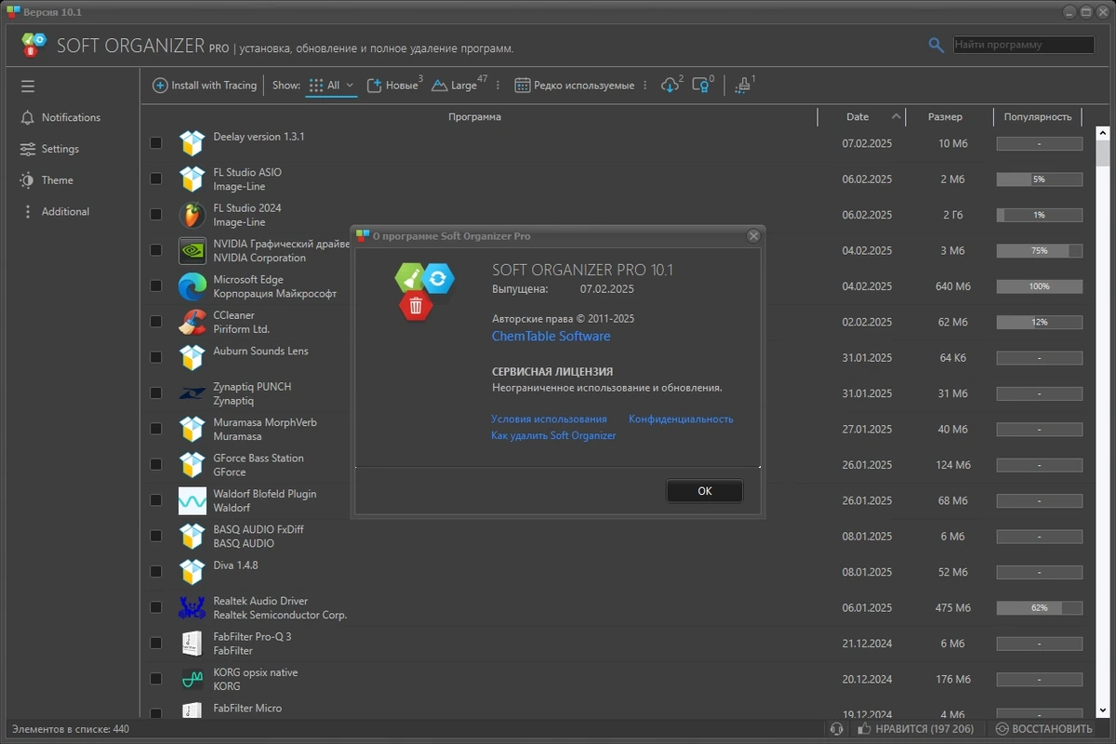Image resolution: width=1116 pixels, height=744 pixels.
Task: Open Settings sliders icon in sidebar
Action: coord(27,149)
